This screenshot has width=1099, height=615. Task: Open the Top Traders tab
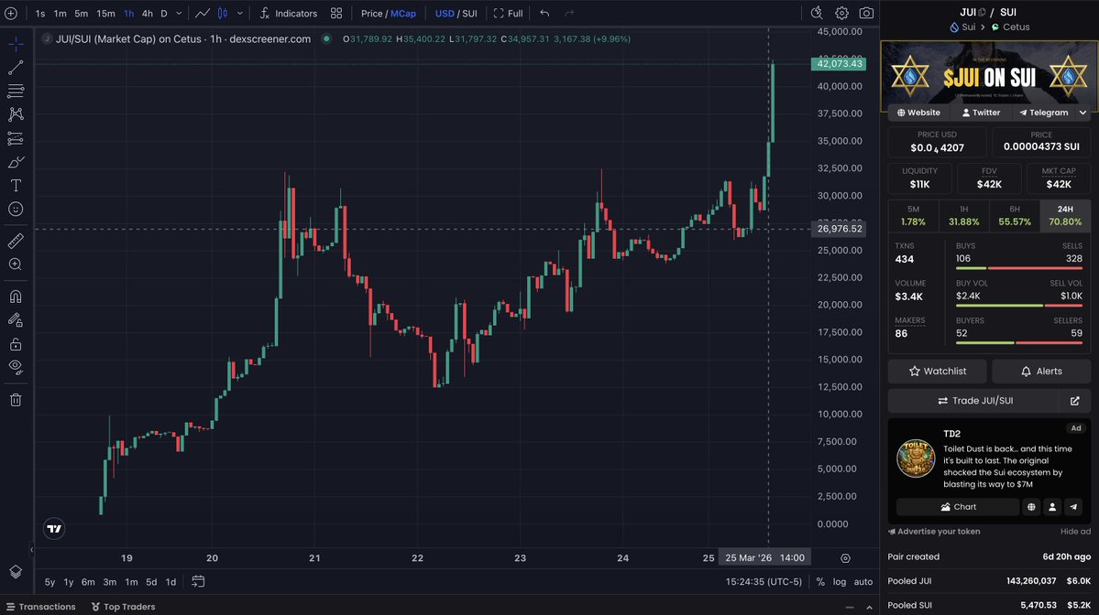point(124,607)
